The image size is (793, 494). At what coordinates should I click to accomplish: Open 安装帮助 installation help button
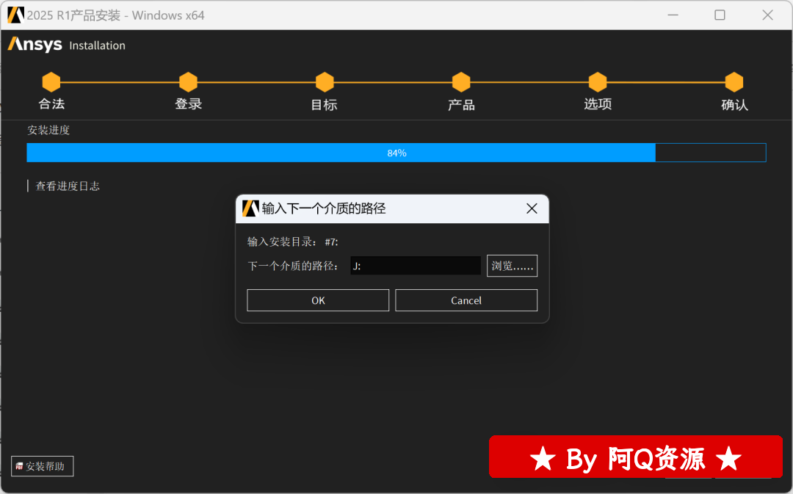43,466
